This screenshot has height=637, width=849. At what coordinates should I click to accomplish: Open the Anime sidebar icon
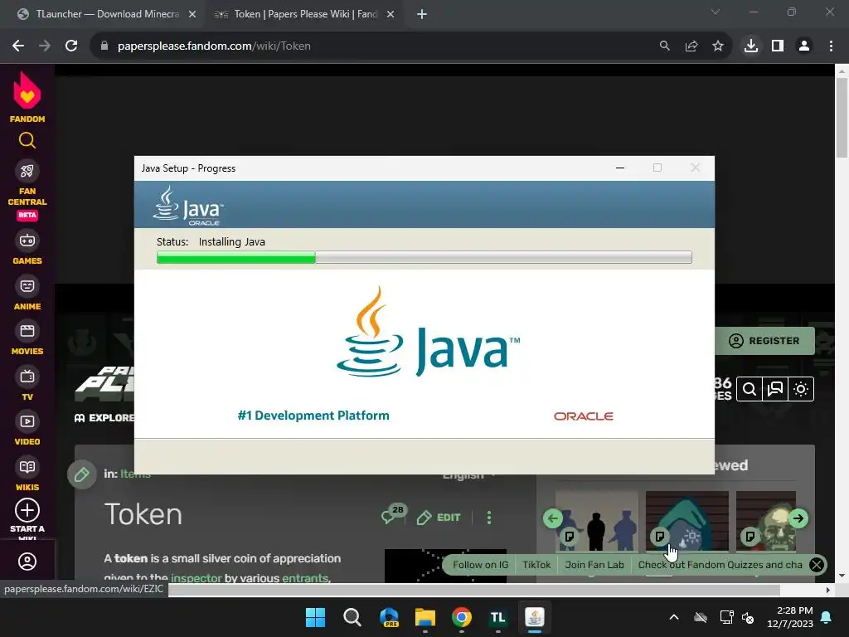pyautogui.click(x=27, y=286)
